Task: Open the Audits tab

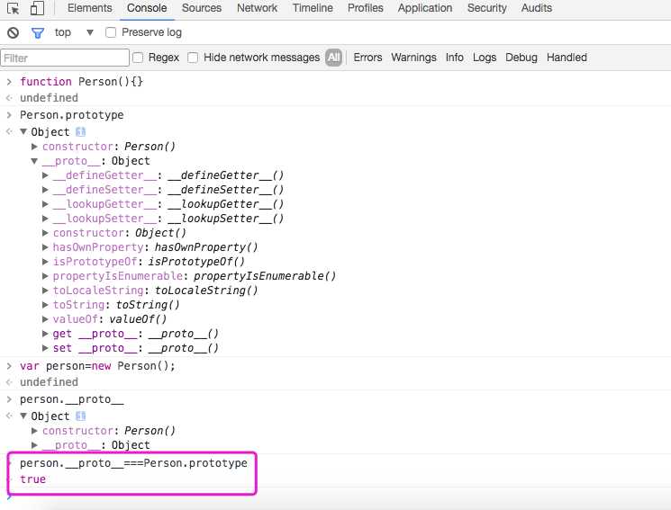Action: 536,8
